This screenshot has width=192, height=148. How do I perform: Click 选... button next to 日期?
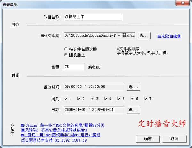[x=133, y=110]
